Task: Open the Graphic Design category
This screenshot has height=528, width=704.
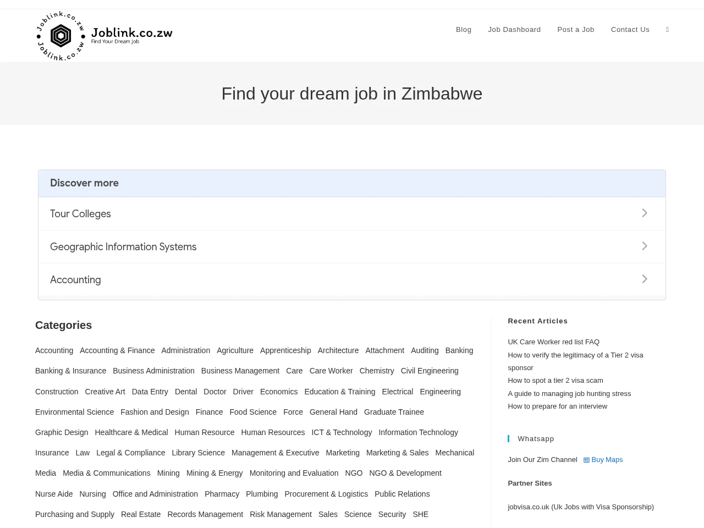Action: tap(62, 432)
